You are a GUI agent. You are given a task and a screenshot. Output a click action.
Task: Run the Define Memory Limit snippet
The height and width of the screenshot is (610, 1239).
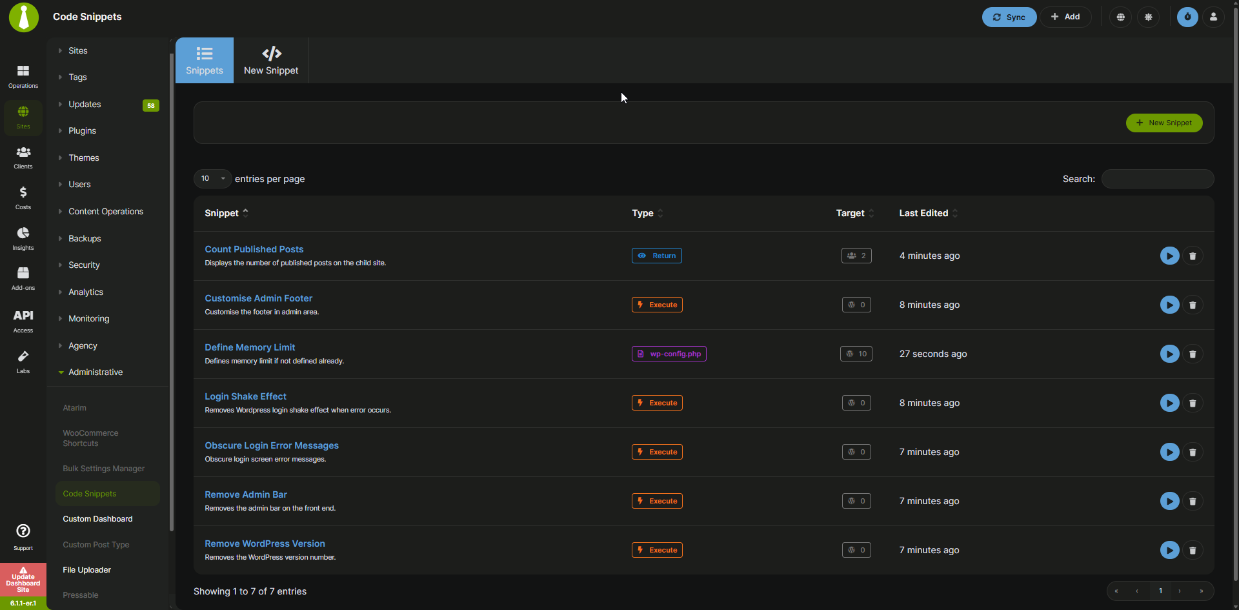pyautogui.click(x=1169, y=354)
